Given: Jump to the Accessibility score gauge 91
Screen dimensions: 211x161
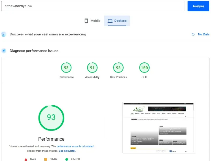Looking at the screenshot, I should 92,68.
